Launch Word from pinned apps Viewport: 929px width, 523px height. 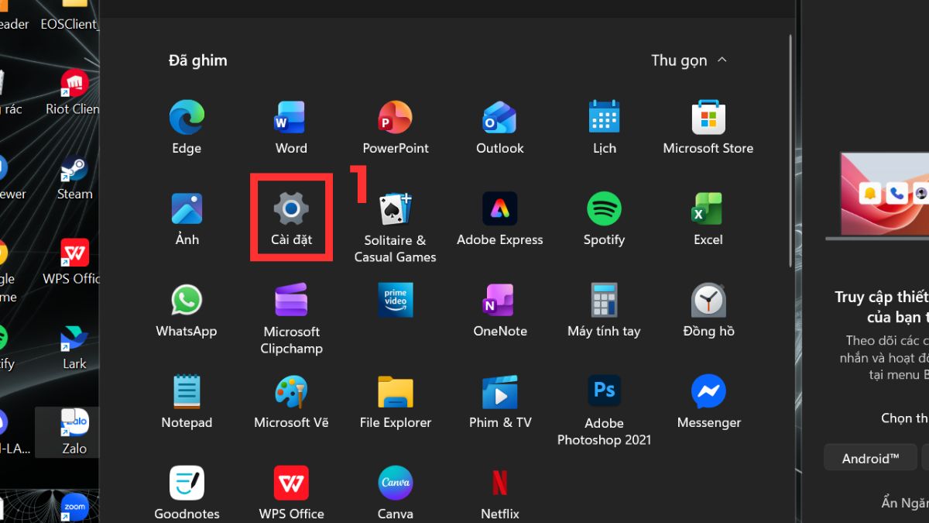[291, 128]
